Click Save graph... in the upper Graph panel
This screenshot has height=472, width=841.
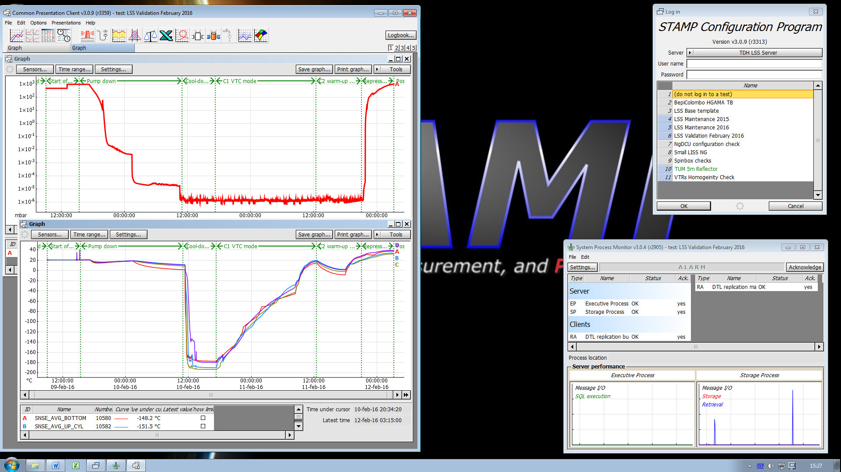[x=314, y=69]
